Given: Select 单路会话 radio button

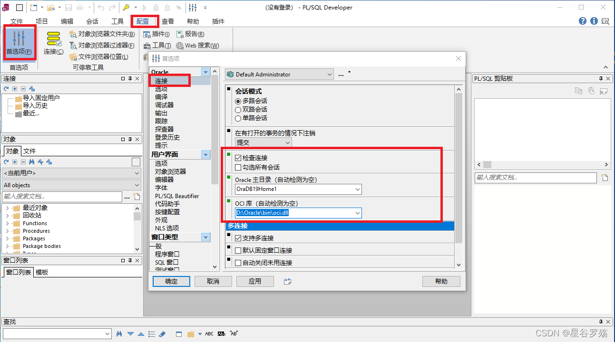Looking at the screenshot, I should pos(238,118).
